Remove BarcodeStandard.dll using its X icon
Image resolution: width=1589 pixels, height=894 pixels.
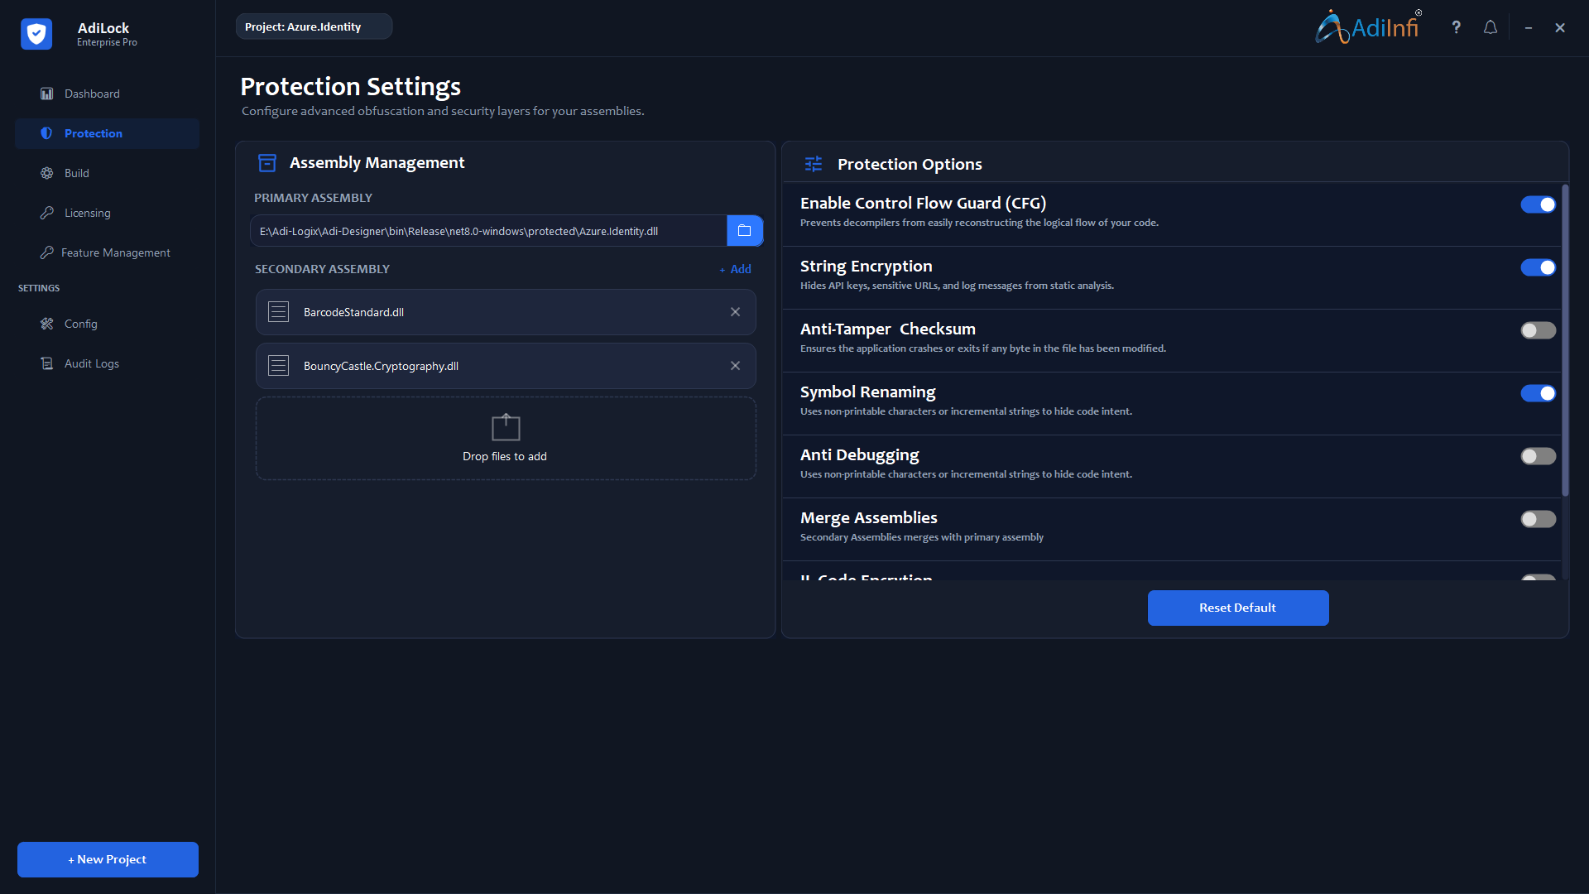pos(735,312)
